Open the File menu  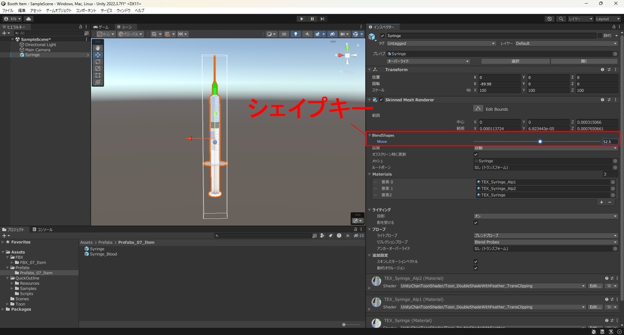(7, 11)
